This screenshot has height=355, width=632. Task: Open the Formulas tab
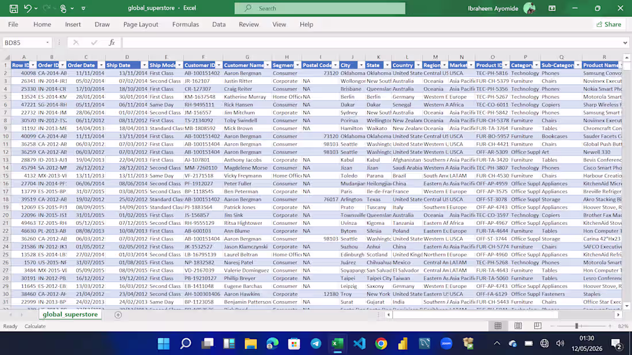[x=186, y=24]
